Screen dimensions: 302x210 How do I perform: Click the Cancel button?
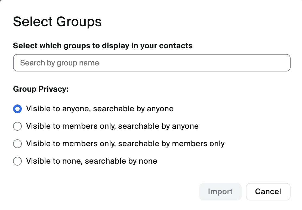pyautogui.click(x=268, y=192)
